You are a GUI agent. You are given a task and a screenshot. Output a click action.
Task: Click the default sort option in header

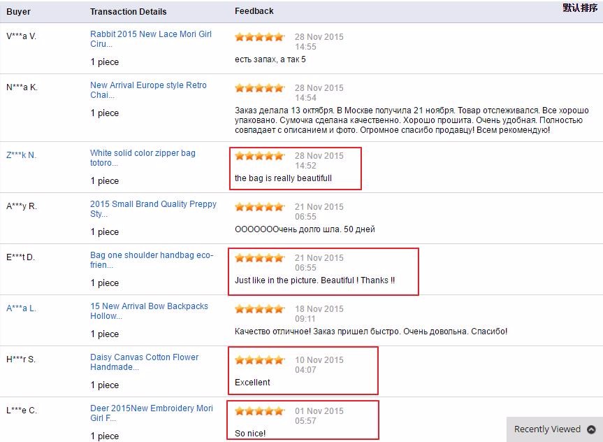(580, 8)
